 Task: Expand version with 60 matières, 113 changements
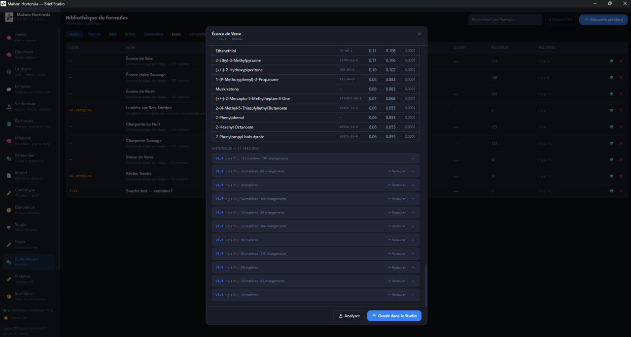click(413, 253)
